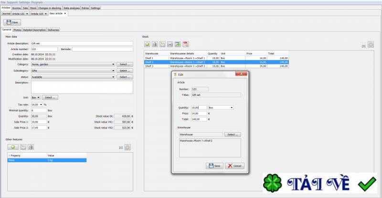Viewport: 382px width, 198px height.
Task: Click the trash icon in Other features
Action: coord(31,147)
